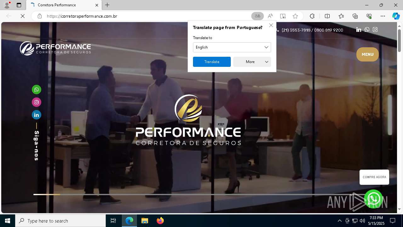Open the taskbar clock and date

(376, 221)
